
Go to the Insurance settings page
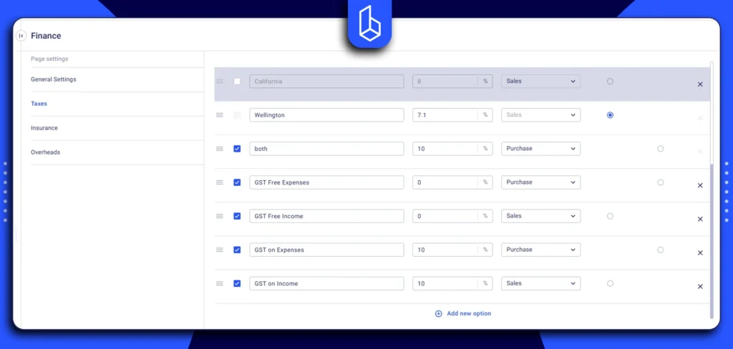click(x=44, y=128)
